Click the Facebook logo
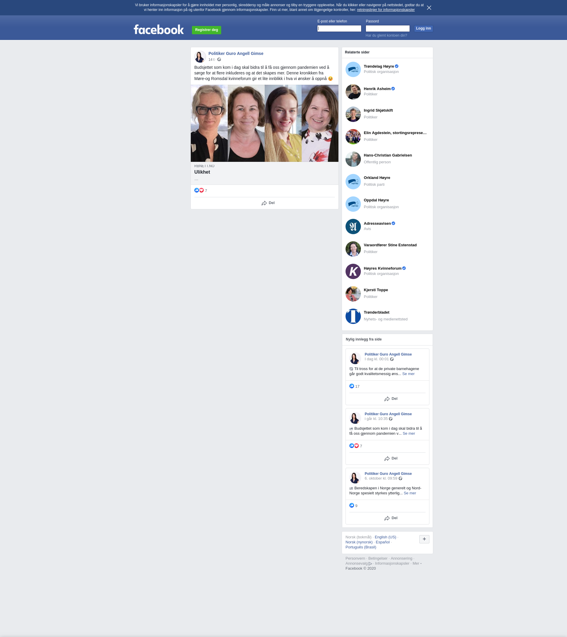The image size is (567, 637). click(x=159, y=30)
